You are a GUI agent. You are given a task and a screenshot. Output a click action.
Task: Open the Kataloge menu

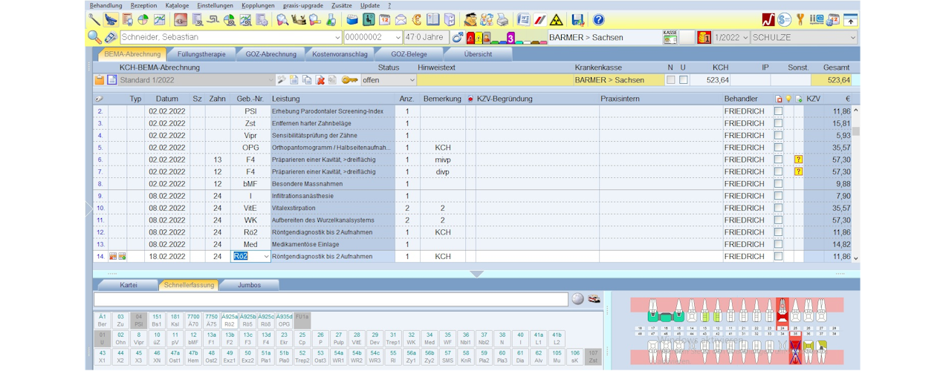click(177, 5)
